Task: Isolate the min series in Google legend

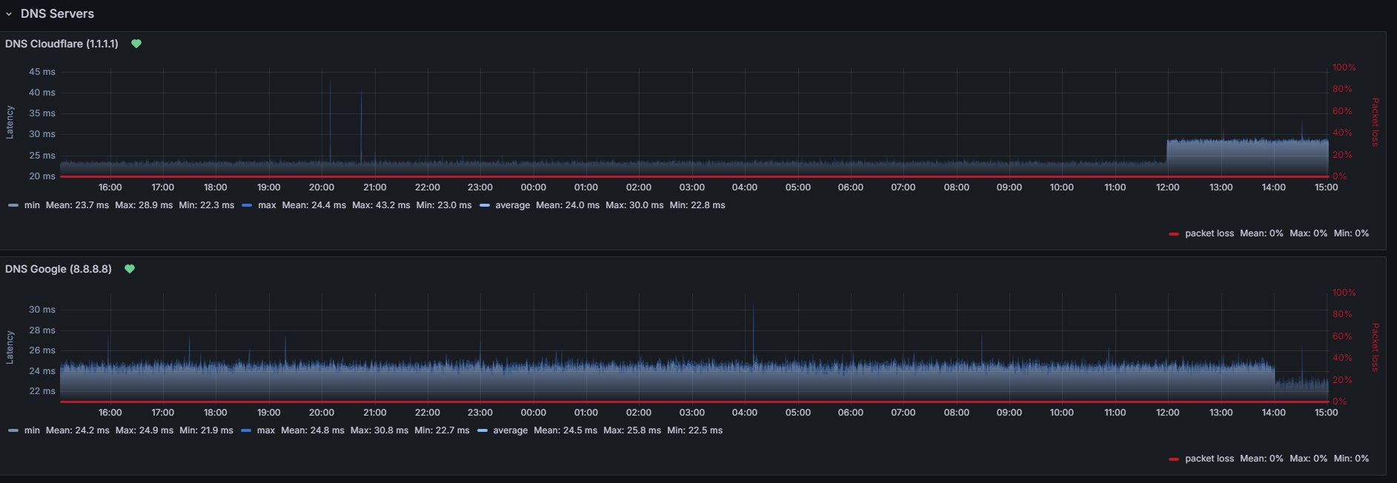Action: (32, 430)
